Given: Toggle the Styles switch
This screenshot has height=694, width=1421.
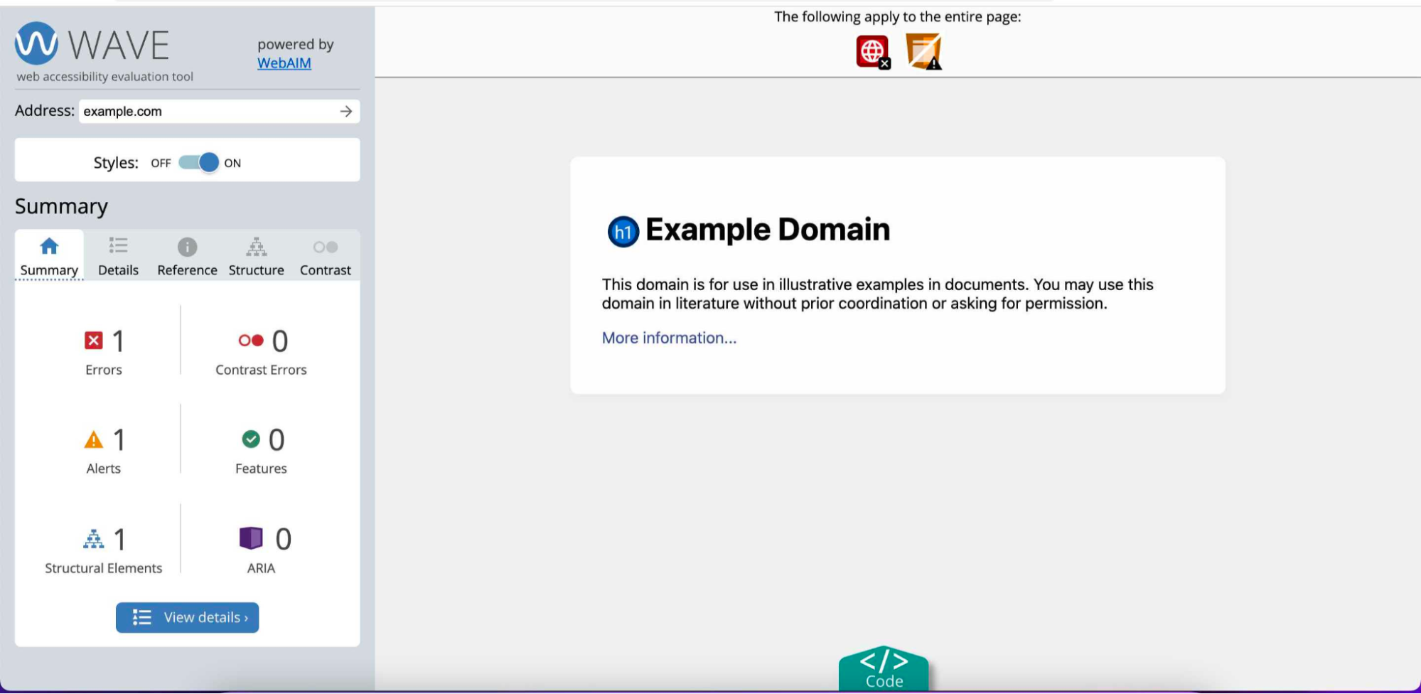Looking at the screenshot, I should point(198,163).
